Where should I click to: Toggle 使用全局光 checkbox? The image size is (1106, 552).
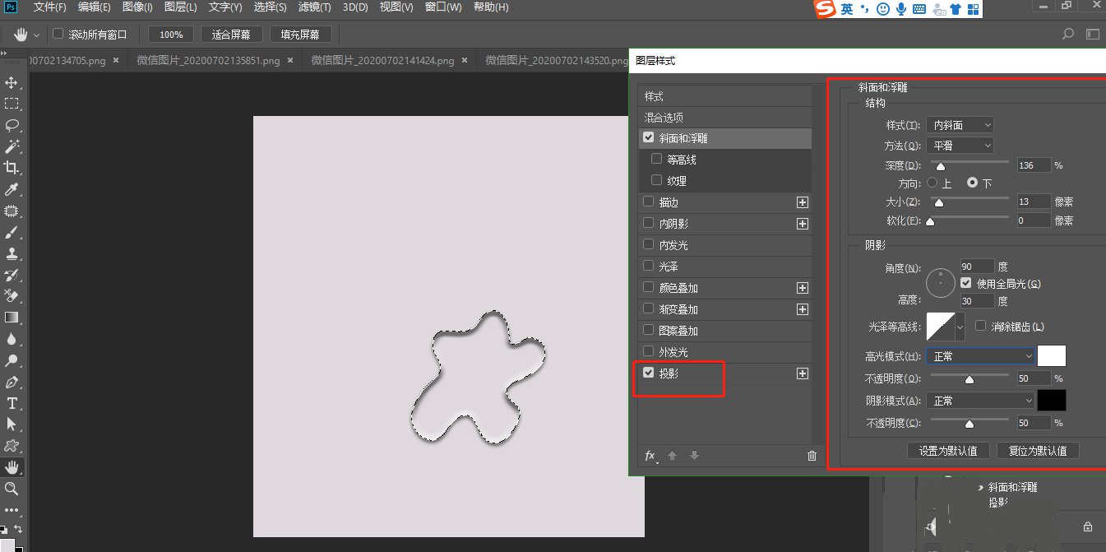[x=966, y=283]
